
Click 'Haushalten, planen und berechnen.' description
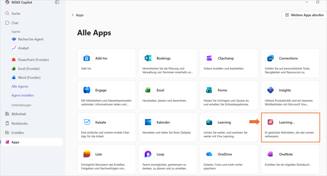point(165,101)
